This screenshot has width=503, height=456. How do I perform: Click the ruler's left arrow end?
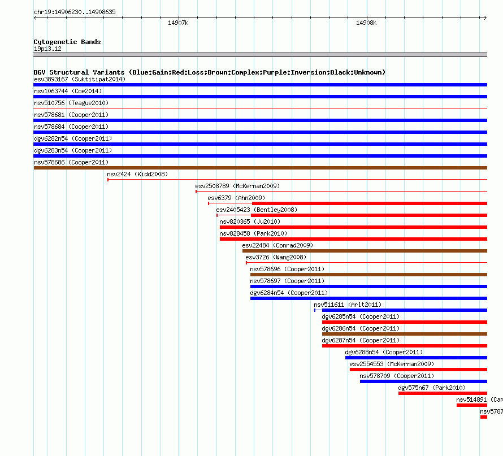click(35, 18)
